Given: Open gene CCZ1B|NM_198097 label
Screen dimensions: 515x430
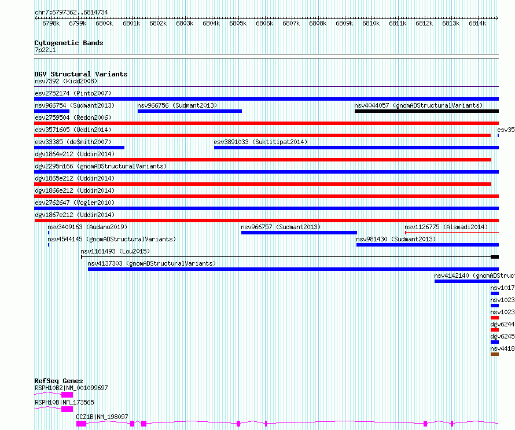Looking at the screenshot, I should pos(102,417).
